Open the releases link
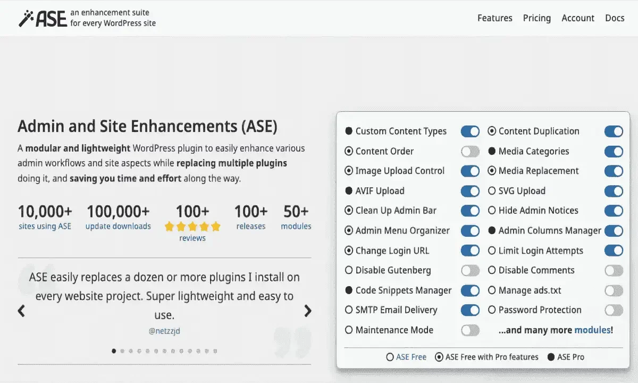638x383 pixels. pyautogui.click(x=251, y=226)
